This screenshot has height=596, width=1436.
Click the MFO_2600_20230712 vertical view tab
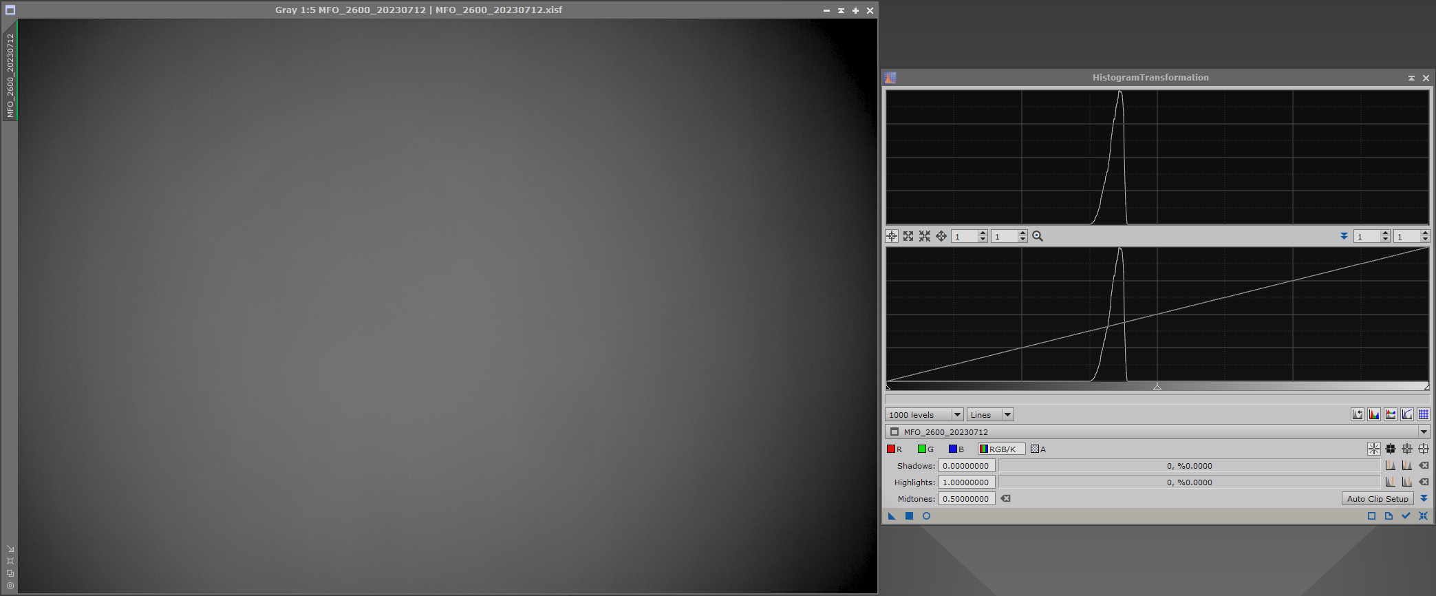click(x=10, y=75)
